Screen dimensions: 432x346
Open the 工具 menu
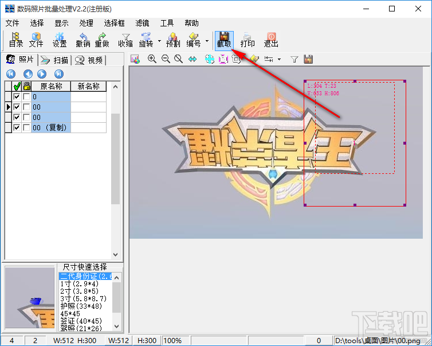point(167,23)
